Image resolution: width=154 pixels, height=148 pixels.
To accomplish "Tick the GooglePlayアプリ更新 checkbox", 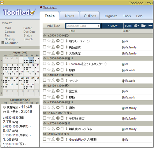I will 44,139.
